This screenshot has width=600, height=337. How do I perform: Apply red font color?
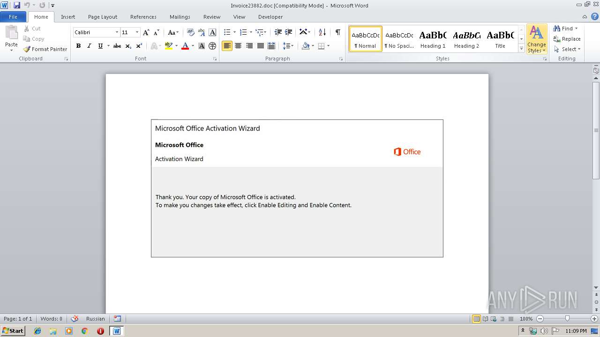185,46
